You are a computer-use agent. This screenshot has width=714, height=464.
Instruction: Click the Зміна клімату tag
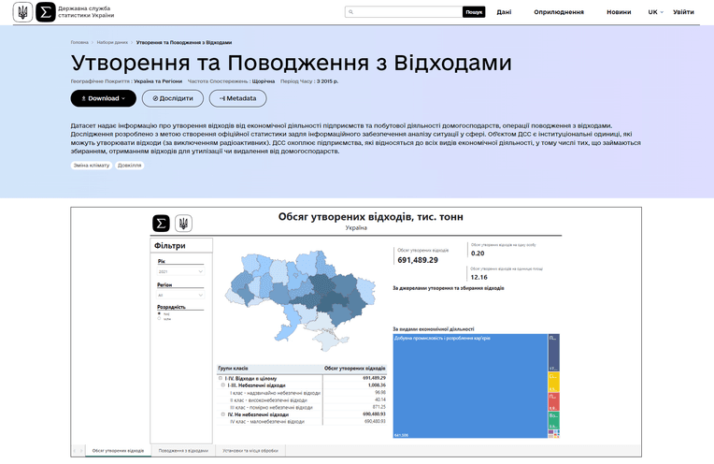(x=92, y=166)
